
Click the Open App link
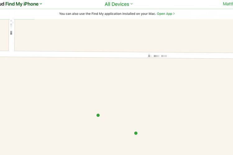pos(164,14)
